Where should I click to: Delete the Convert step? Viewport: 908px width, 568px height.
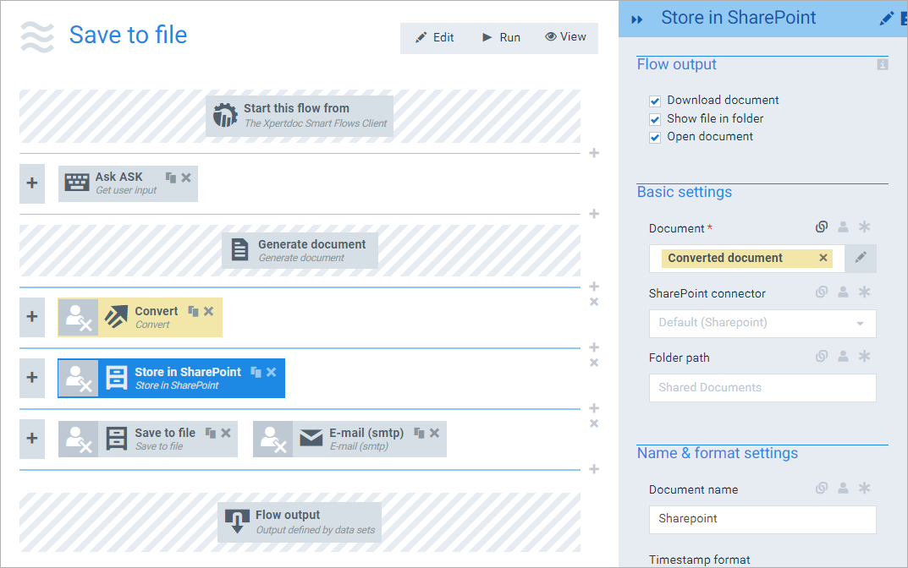[208, 311]
